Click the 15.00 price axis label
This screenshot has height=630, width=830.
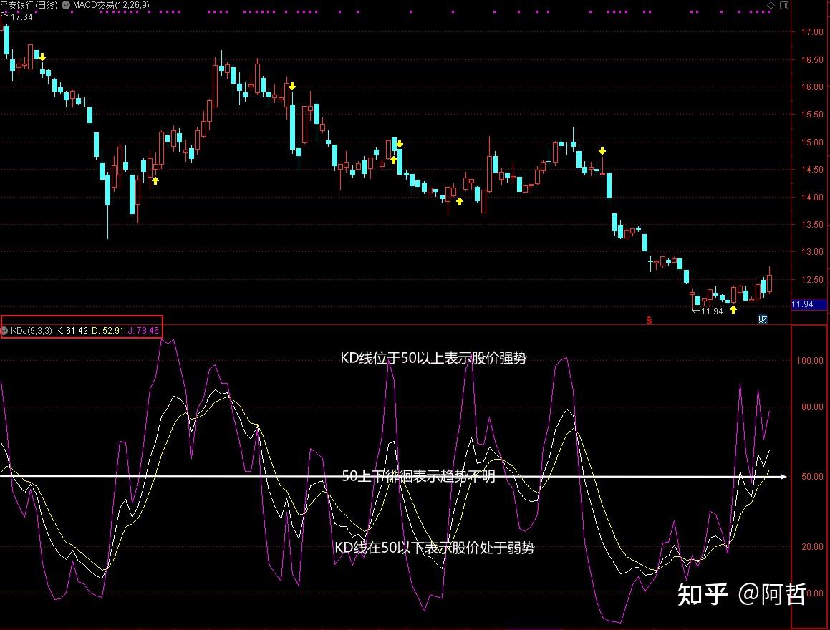tap(812, 142)
